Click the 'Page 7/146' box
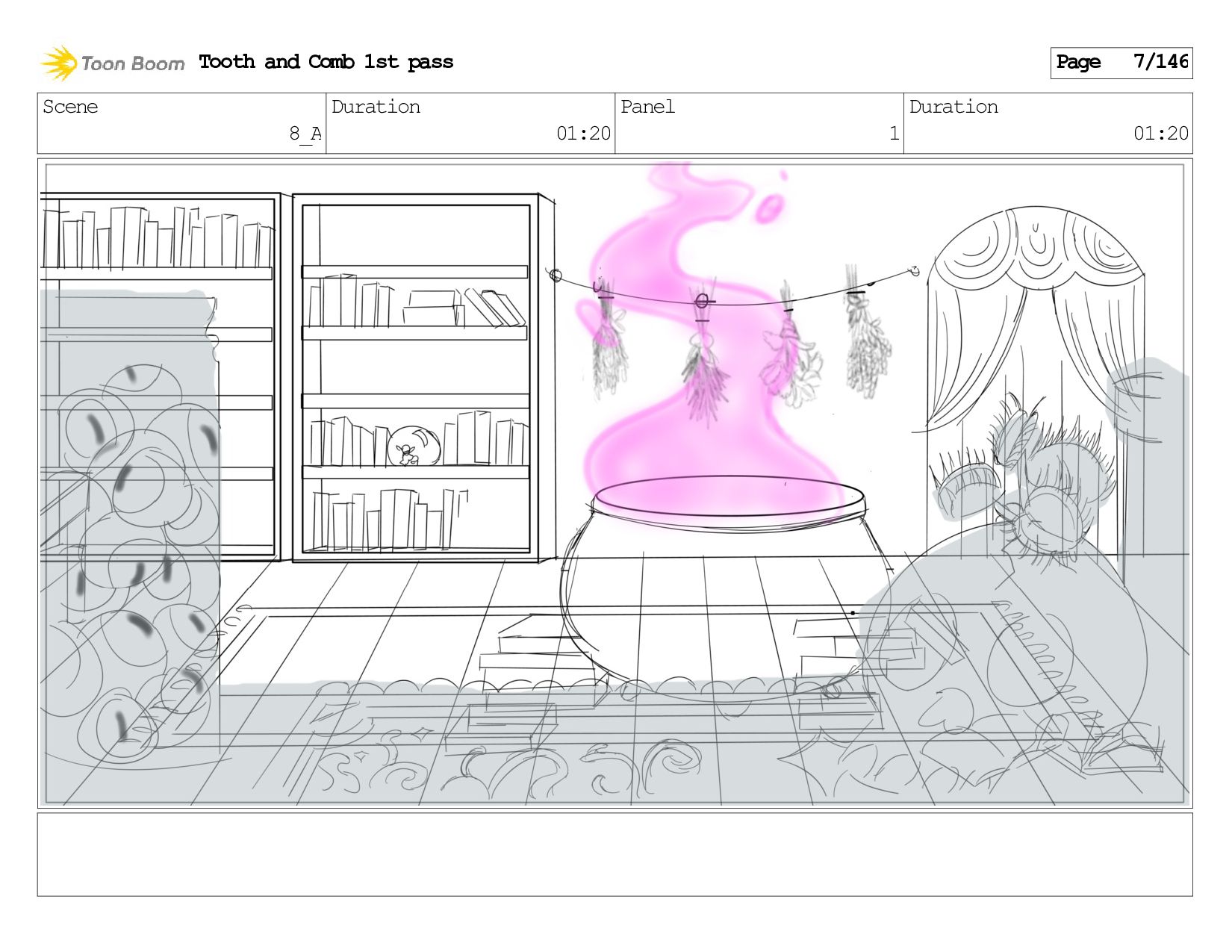The image size is (1232, 952). pyautogui.click(x=1121, y=63)
